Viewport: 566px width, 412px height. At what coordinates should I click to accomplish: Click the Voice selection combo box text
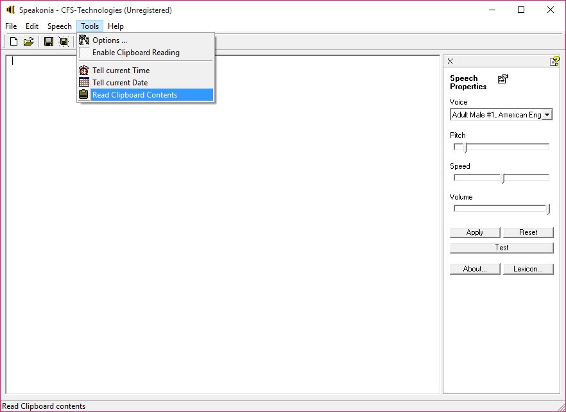pos(496,115)
